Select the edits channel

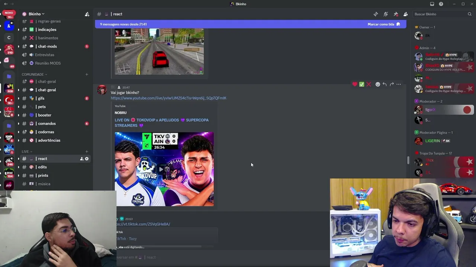click(55, 167)
